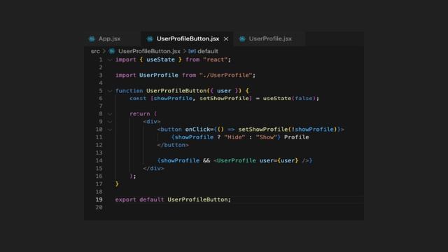This screenshot has width=448, height=252.
Task: Click the function keyword on line 5
Action: coord(129,90)
